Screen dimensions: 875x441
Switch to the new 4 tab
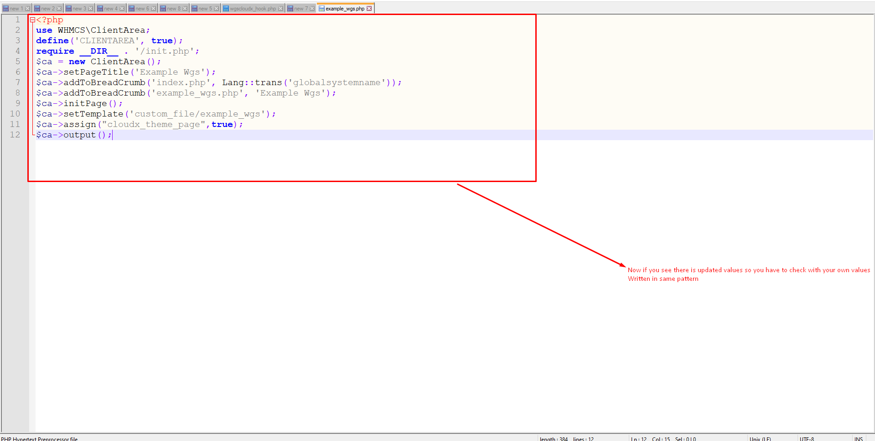point(110,9)
